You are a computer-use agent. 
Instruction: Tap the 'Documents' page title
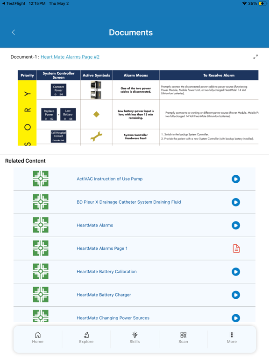[131, 33]
